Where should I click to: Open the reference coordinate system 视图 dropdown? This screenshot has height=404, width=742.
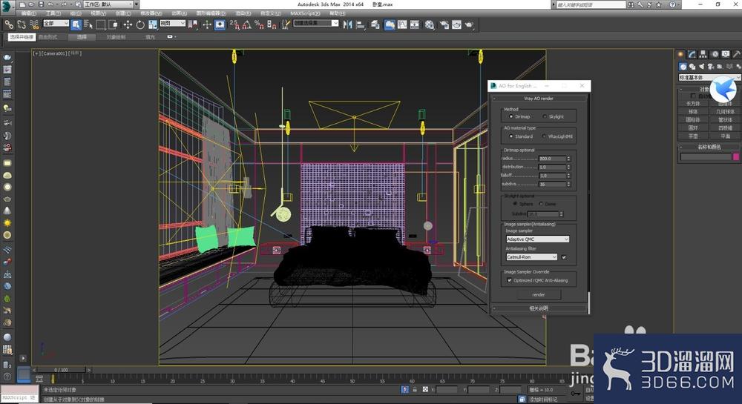[172, 23]
